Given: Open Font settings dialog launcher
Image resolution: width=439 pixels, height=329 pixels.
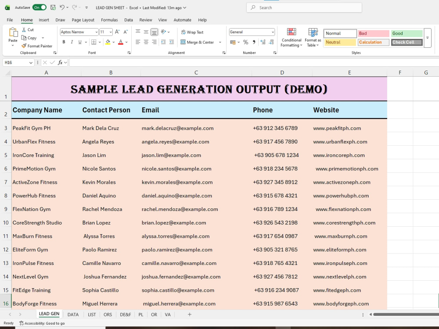Looking at the screenshot, I should tap(129, 53).
